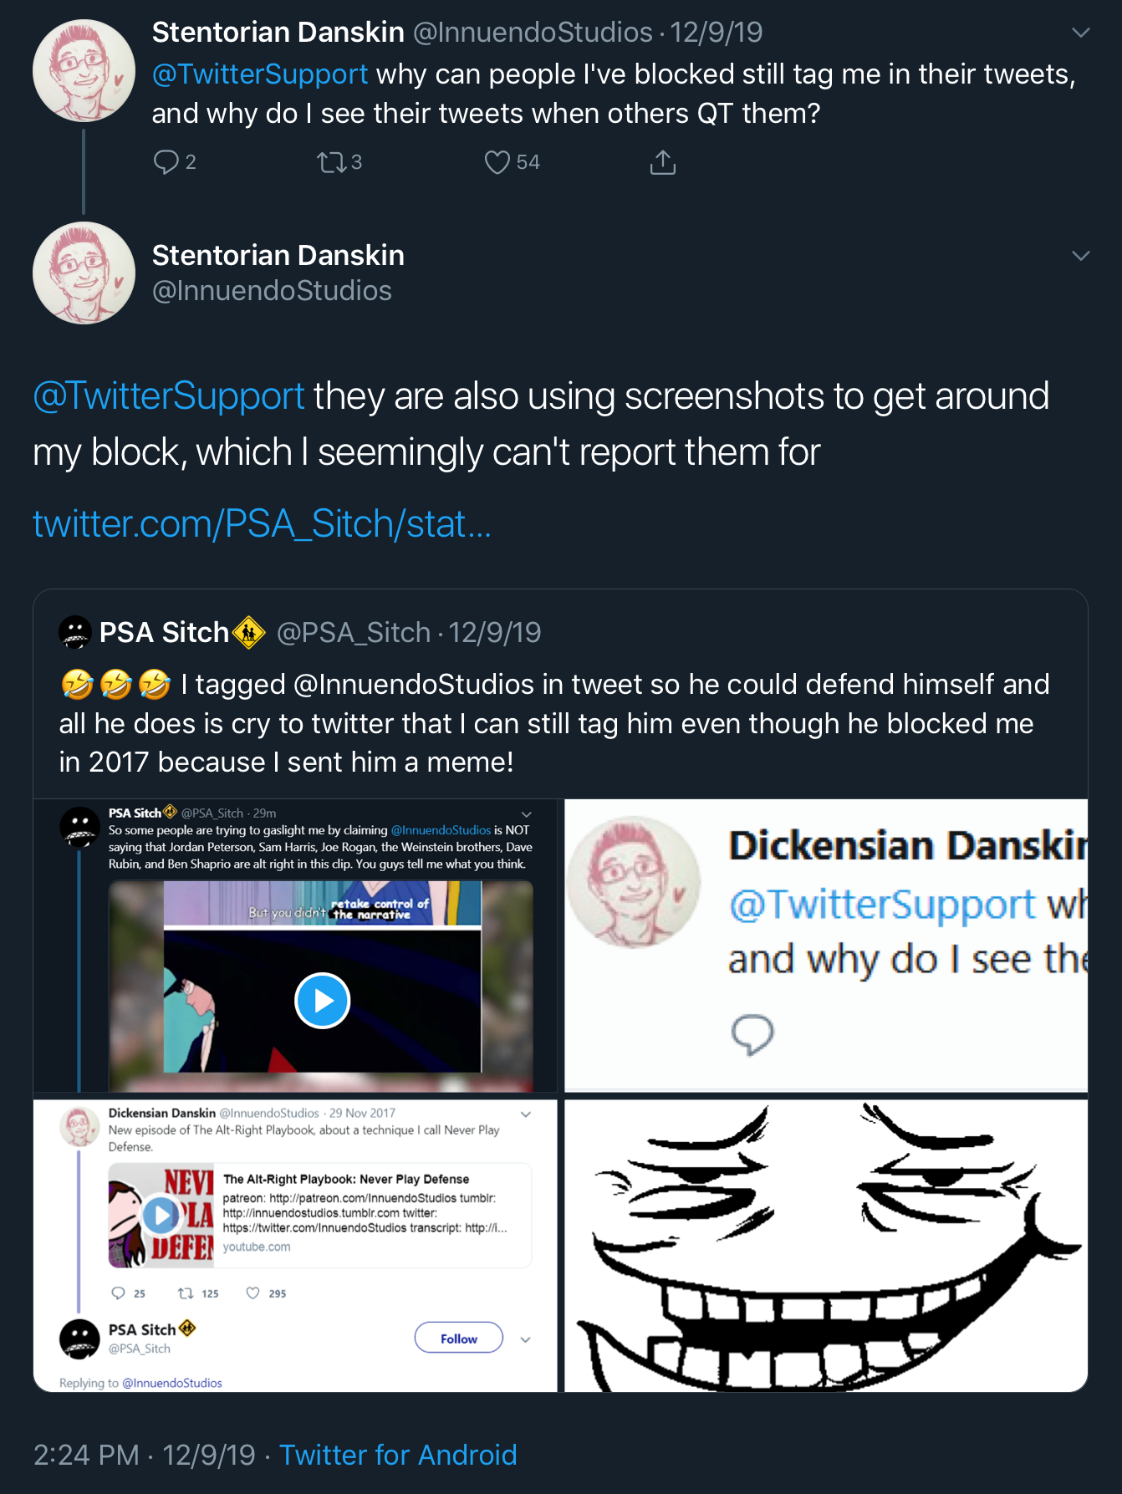1122x1494 pixels.
Task: Open Stentorian Danskin avatar on first tweet
Action: point(84,70)
